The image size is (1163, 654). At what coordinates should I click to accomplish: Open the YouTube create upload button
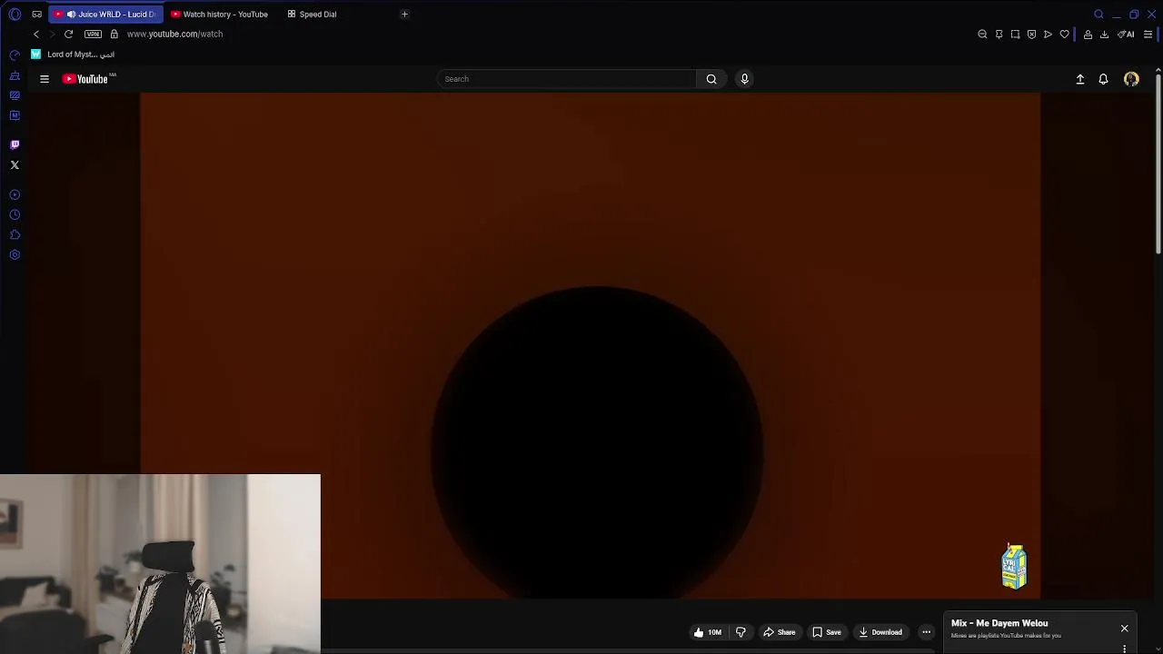(x=1080, y=79)
